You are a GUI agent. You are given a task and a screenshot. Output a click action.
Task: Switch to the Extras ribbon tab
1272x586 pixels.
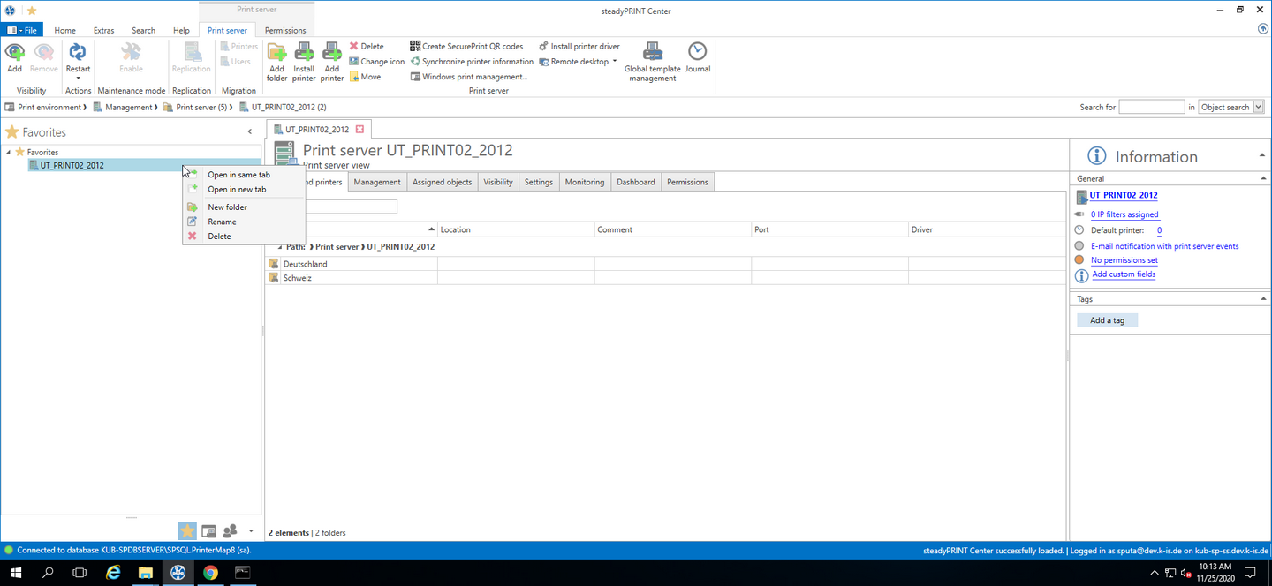[x=103, y=30]
